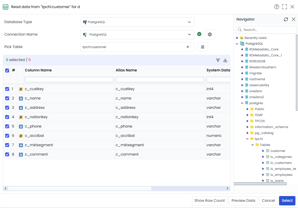Click the horizontal scrollbar under the column grid

pos(80,189)
